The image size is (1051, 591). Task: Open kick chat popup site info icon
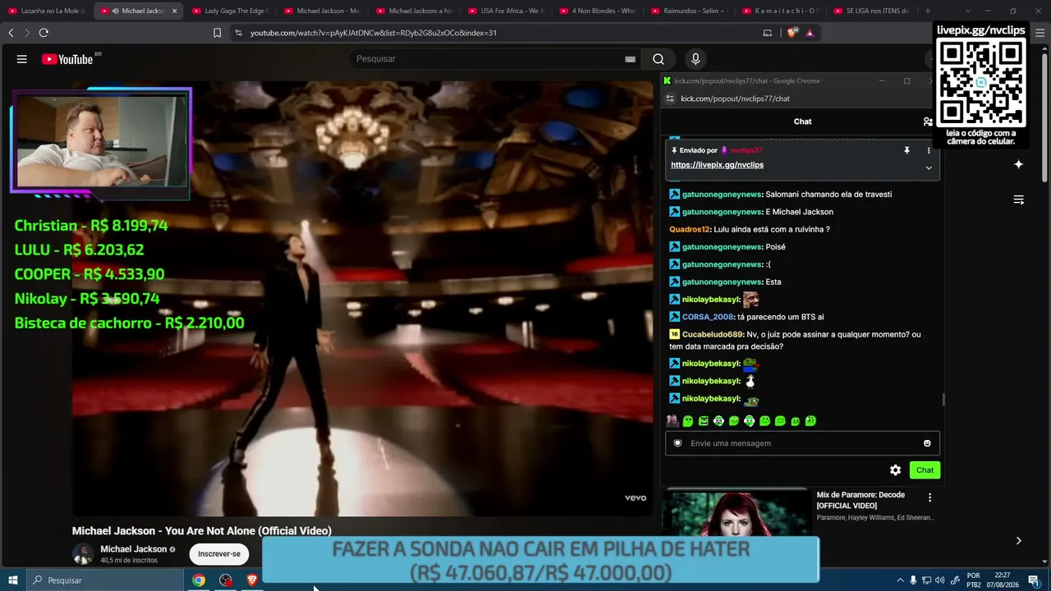pos(670,98)
